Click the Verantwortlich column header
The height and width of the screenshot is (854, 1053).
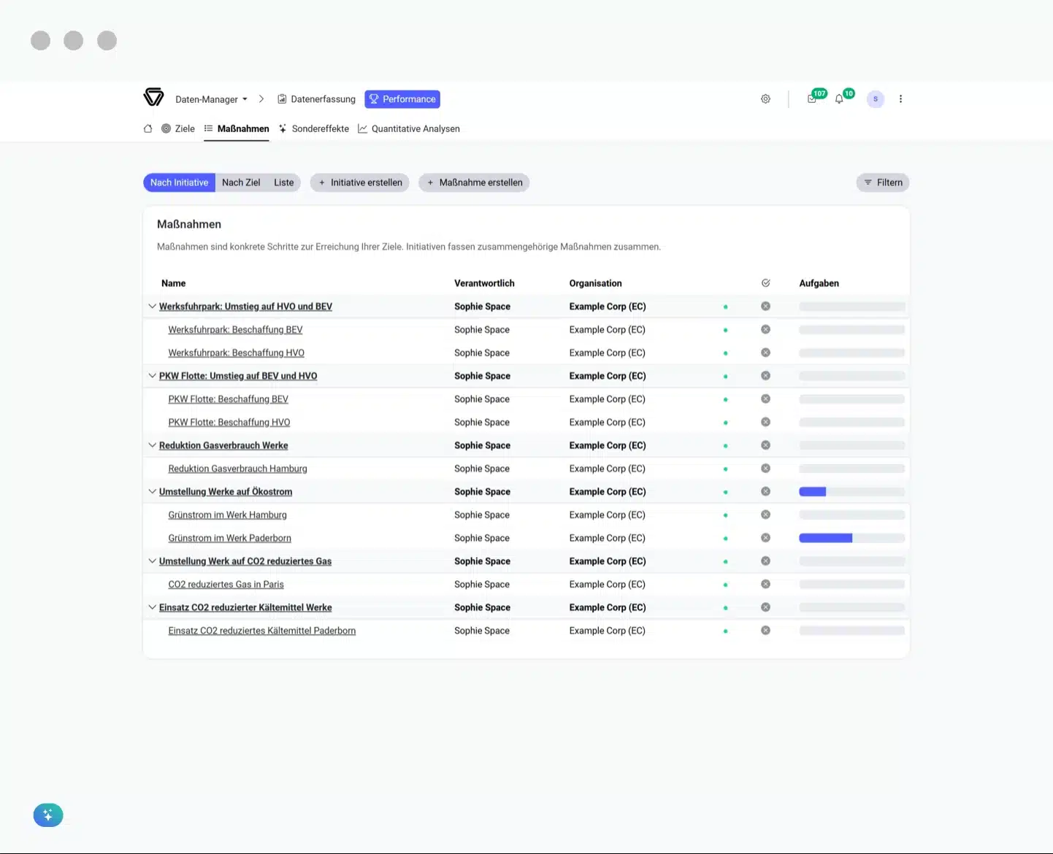[x=484, y=283]
